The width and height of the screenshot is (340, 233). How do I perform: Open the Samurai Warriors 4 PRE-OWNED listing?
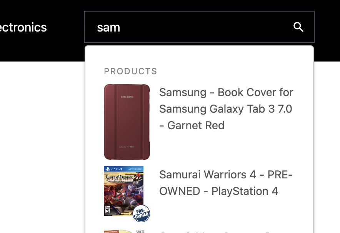tap(226, 183)
